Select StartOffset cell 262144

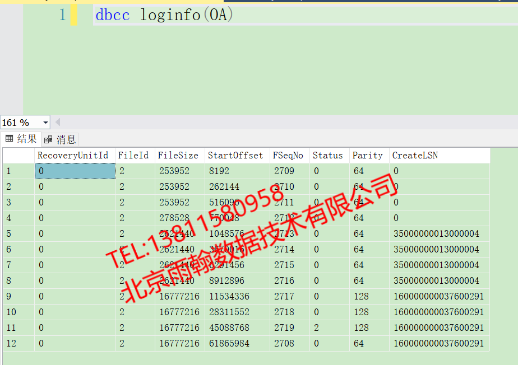coord(237,187)
